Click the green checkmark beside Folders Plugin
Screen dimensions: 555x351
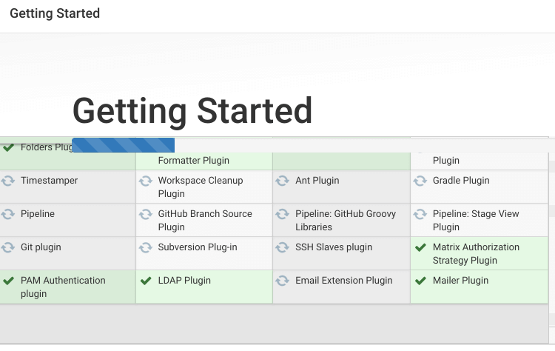coord(8,147)
